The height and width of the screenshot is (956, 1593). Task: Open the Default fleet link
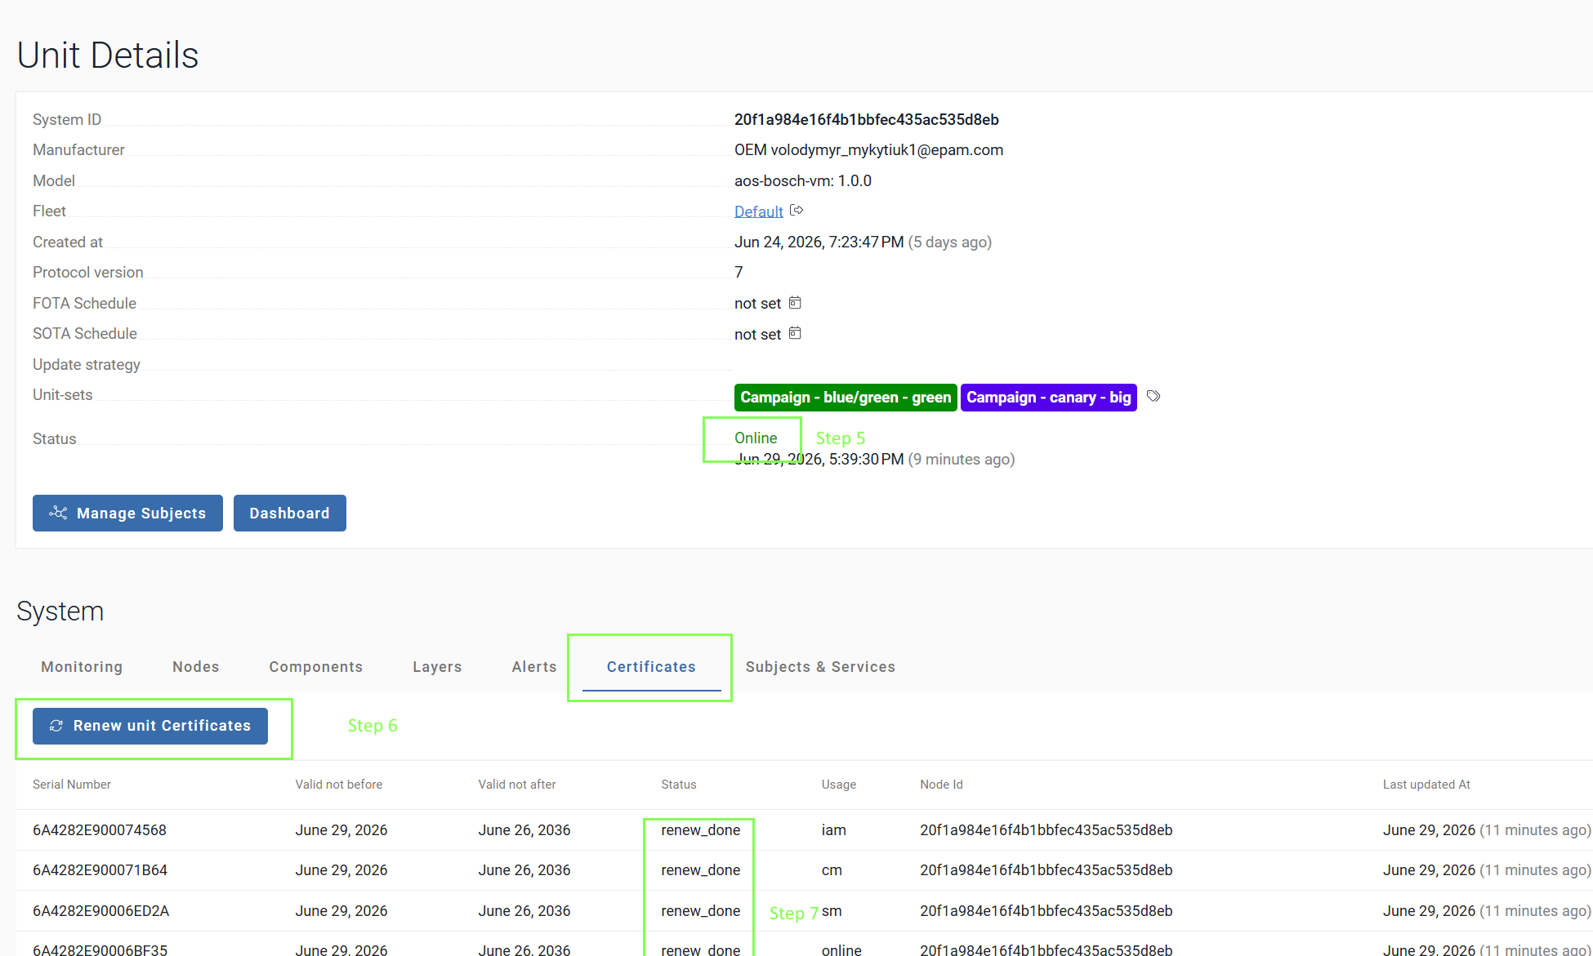tap(758, 211)
